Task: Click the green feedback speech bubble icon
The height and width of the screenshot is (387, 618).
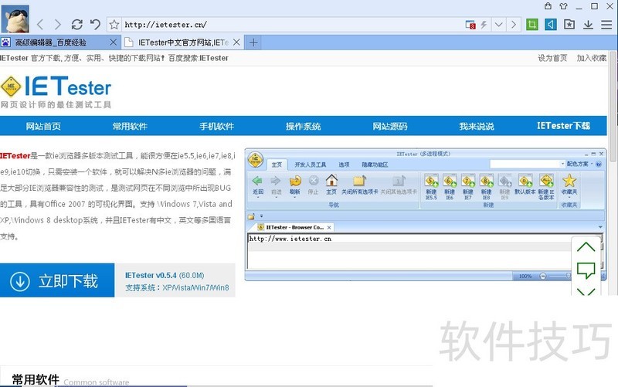Action: coord(586,270)
